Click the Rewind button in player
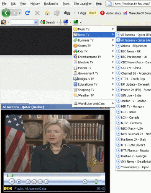Screen dimensions: 151x193 point(34,182)
